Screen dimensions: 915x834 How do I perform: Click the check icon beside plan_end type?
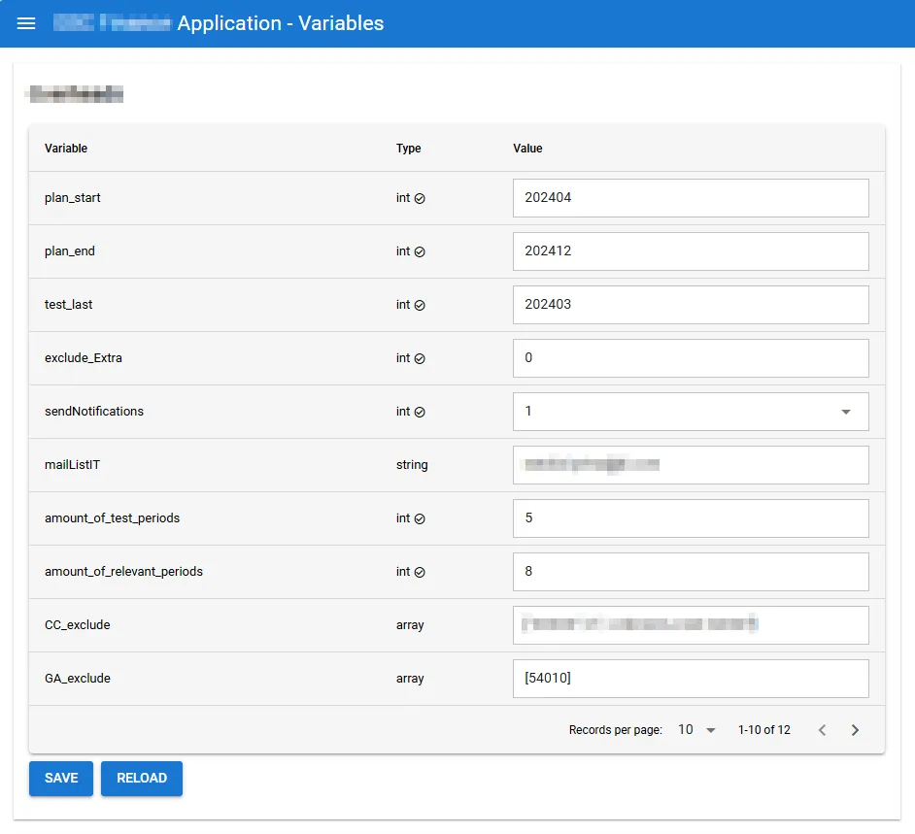[420, 251]
